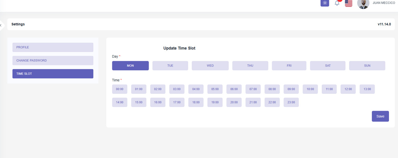Enable the 23:00 time slot
This screenshot has width=398, height=158.
tap(291, 102)
